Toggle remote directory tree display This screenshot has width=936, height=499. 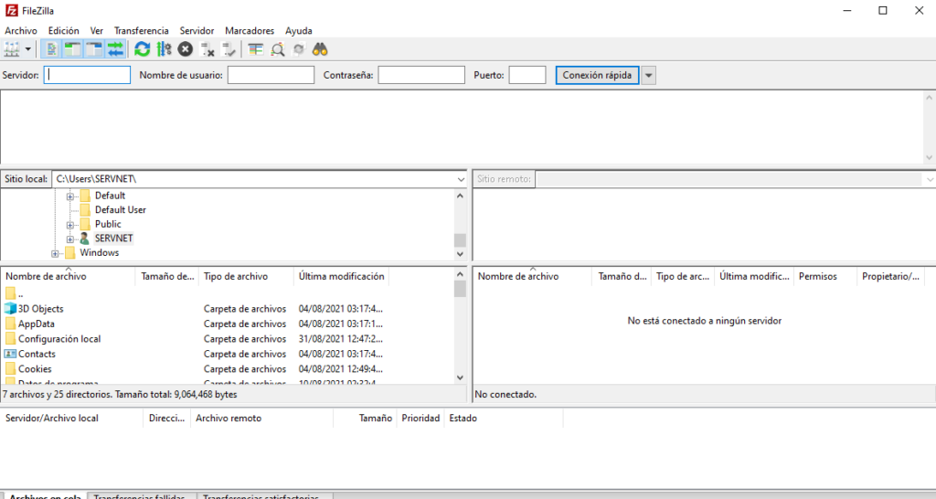(94, 48)
